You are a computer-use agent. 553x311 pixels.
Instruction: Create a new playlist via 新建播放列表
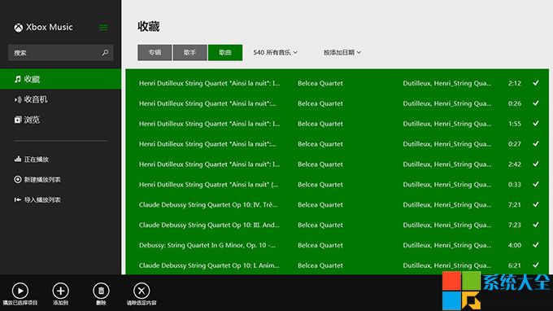tap(42, 180)
